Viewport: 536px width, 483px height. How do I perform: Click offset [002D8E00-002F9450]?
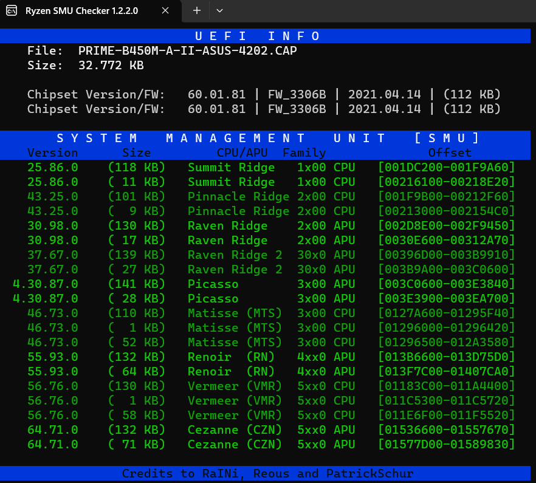[x=446, y=225]
